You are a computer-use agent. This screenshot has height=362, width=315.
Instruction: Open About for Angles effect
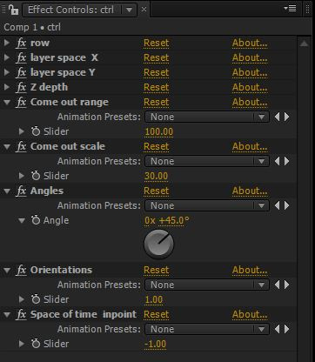coord(250,191)
